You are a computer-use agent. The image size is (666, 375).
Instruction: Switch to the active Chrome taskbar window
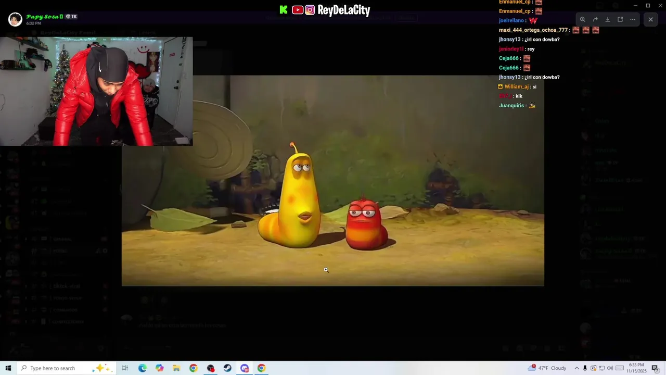[261, 368]
